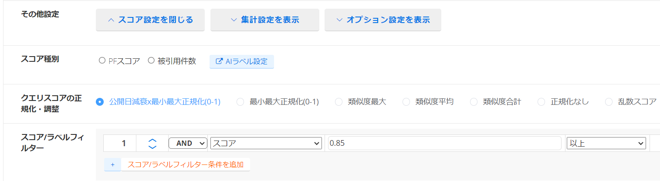This screenshot has width=660, height=181.
Task: Open the スコア field dropdown
Action: click(266, 143)
